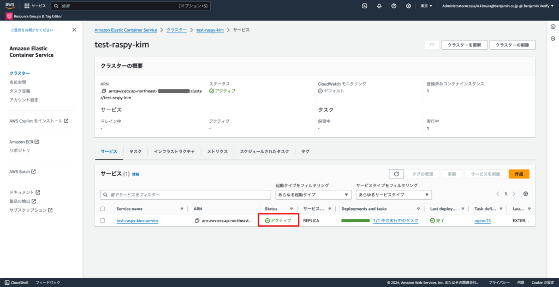The width and height of the screenshot is (559, 287).
Task: Copy the cluster ARN using copy icon
Action: tap(104, 91)
